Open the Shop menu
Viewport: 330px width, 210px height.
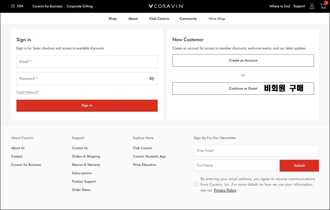pos(113,19)
